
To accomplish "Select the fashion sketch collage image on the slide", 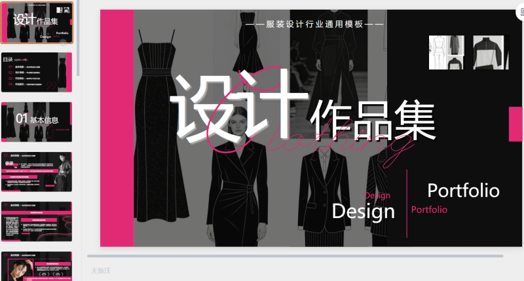I will (447, 52).
